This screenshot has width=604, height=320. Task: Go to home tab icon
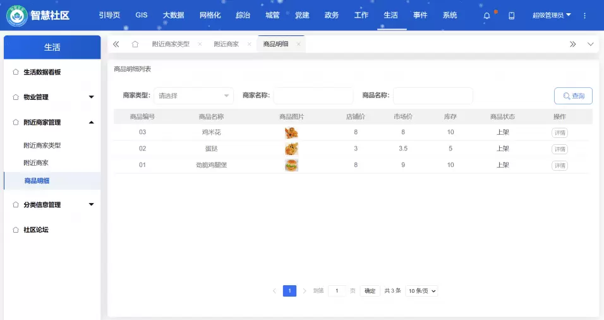(x=135, y=44)
